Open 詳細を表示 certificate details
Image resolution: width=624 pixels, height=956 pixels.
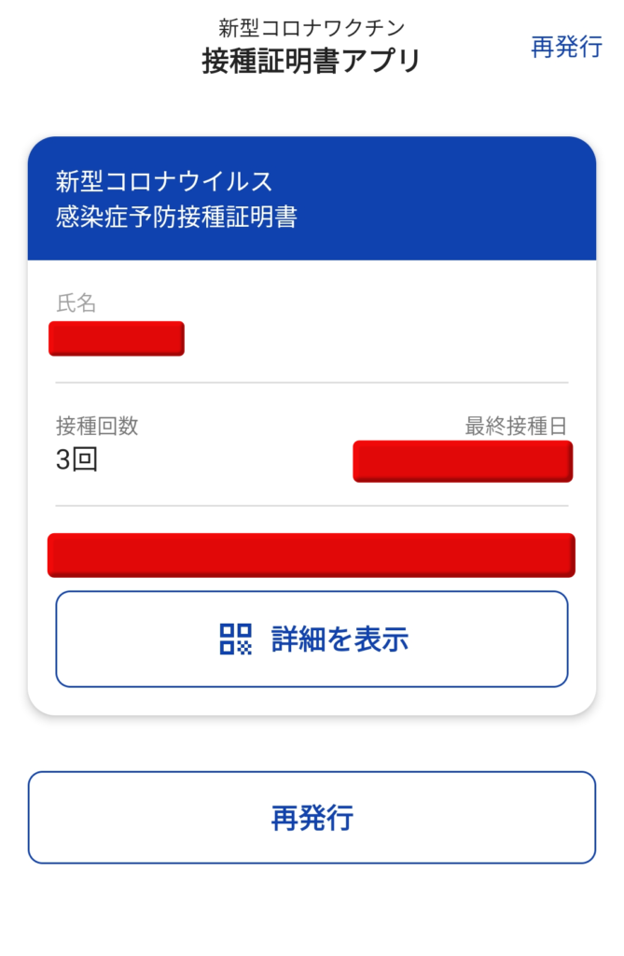pyautogui.click(x=312, y=639)
